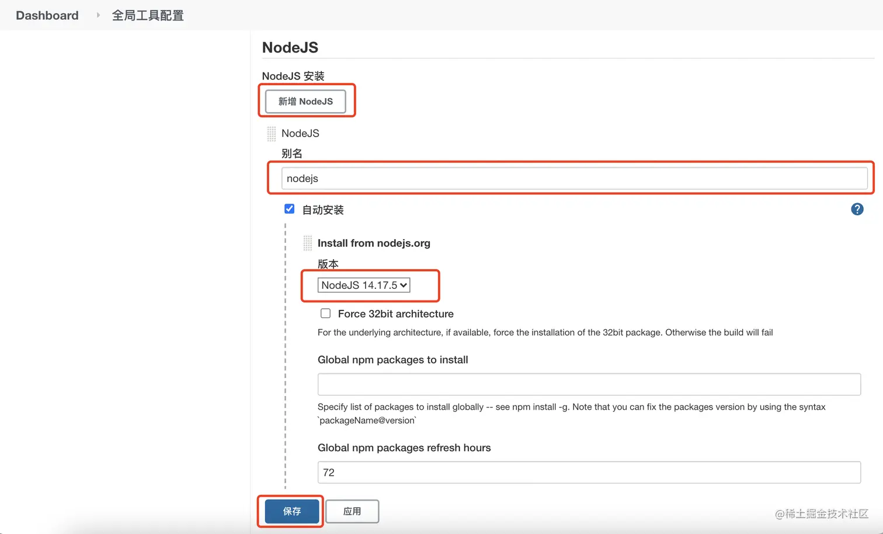This screenshot has height=534, width=883.
Task: Grab the Install from nodejs.org drag handle
Action: 308,243
